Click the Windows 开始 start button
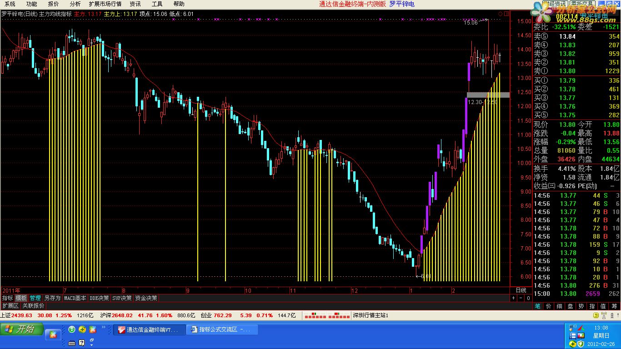The height and width of the screenshot is (349, 621). (x=22, y=329)
